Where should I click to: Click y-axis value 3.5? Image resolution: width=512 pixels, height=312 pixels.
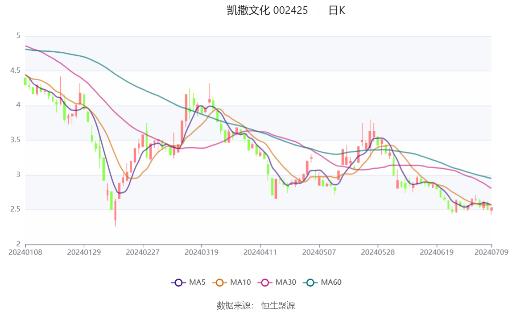click(15, 140)
